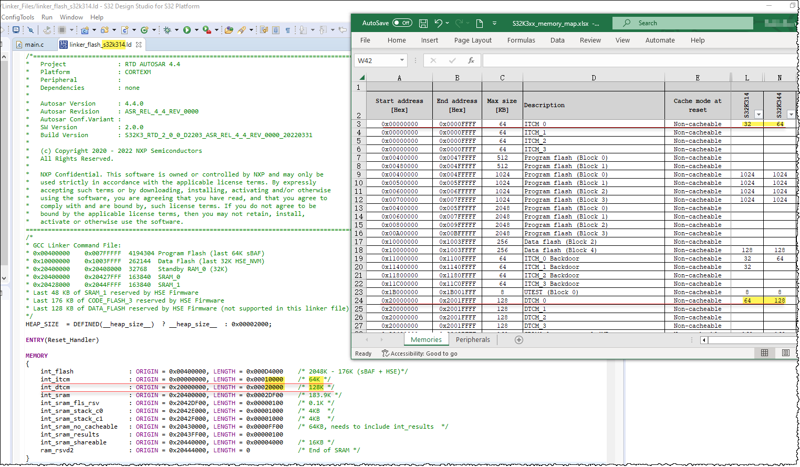The width and height of the screenshot is (800, 467).
Task: Open the S32K314 column filter dropdown
Action: (758, 115)
